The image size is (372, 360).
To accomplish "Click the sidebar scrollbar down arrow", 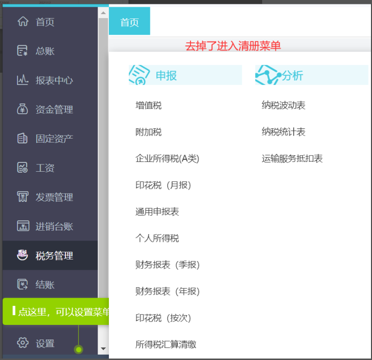I will tap(103, 349).
